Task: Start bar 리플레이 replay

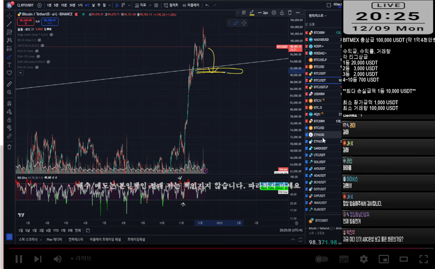Action: pos(191,5)
